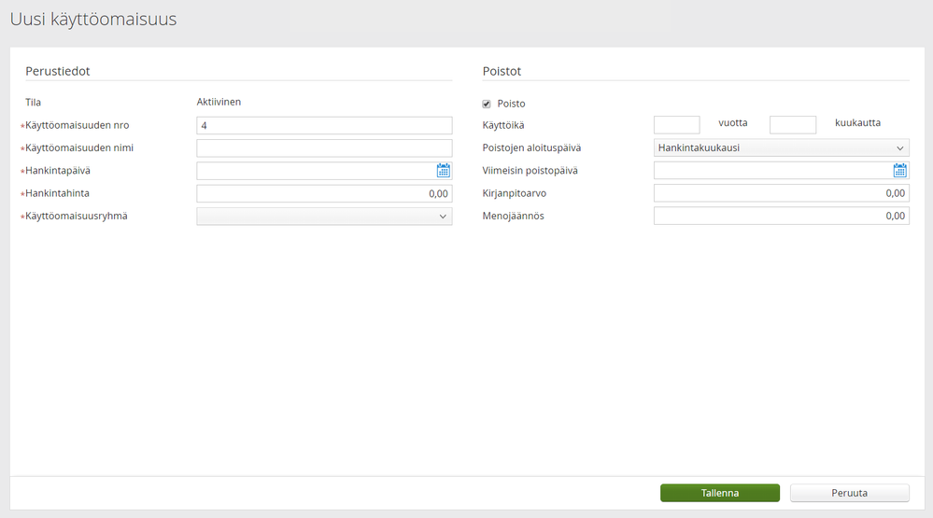Open the Hankintapäivä calendar picker icon
Image resolution: width=933 pixels, height=518 pixels.
click(444, 171)
